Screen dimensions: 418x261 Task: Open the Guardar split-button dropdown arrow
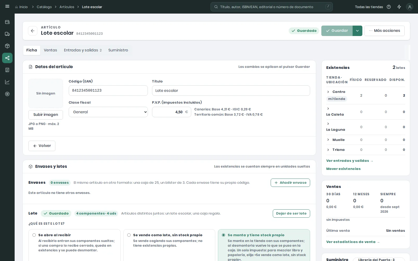(357, 31)
